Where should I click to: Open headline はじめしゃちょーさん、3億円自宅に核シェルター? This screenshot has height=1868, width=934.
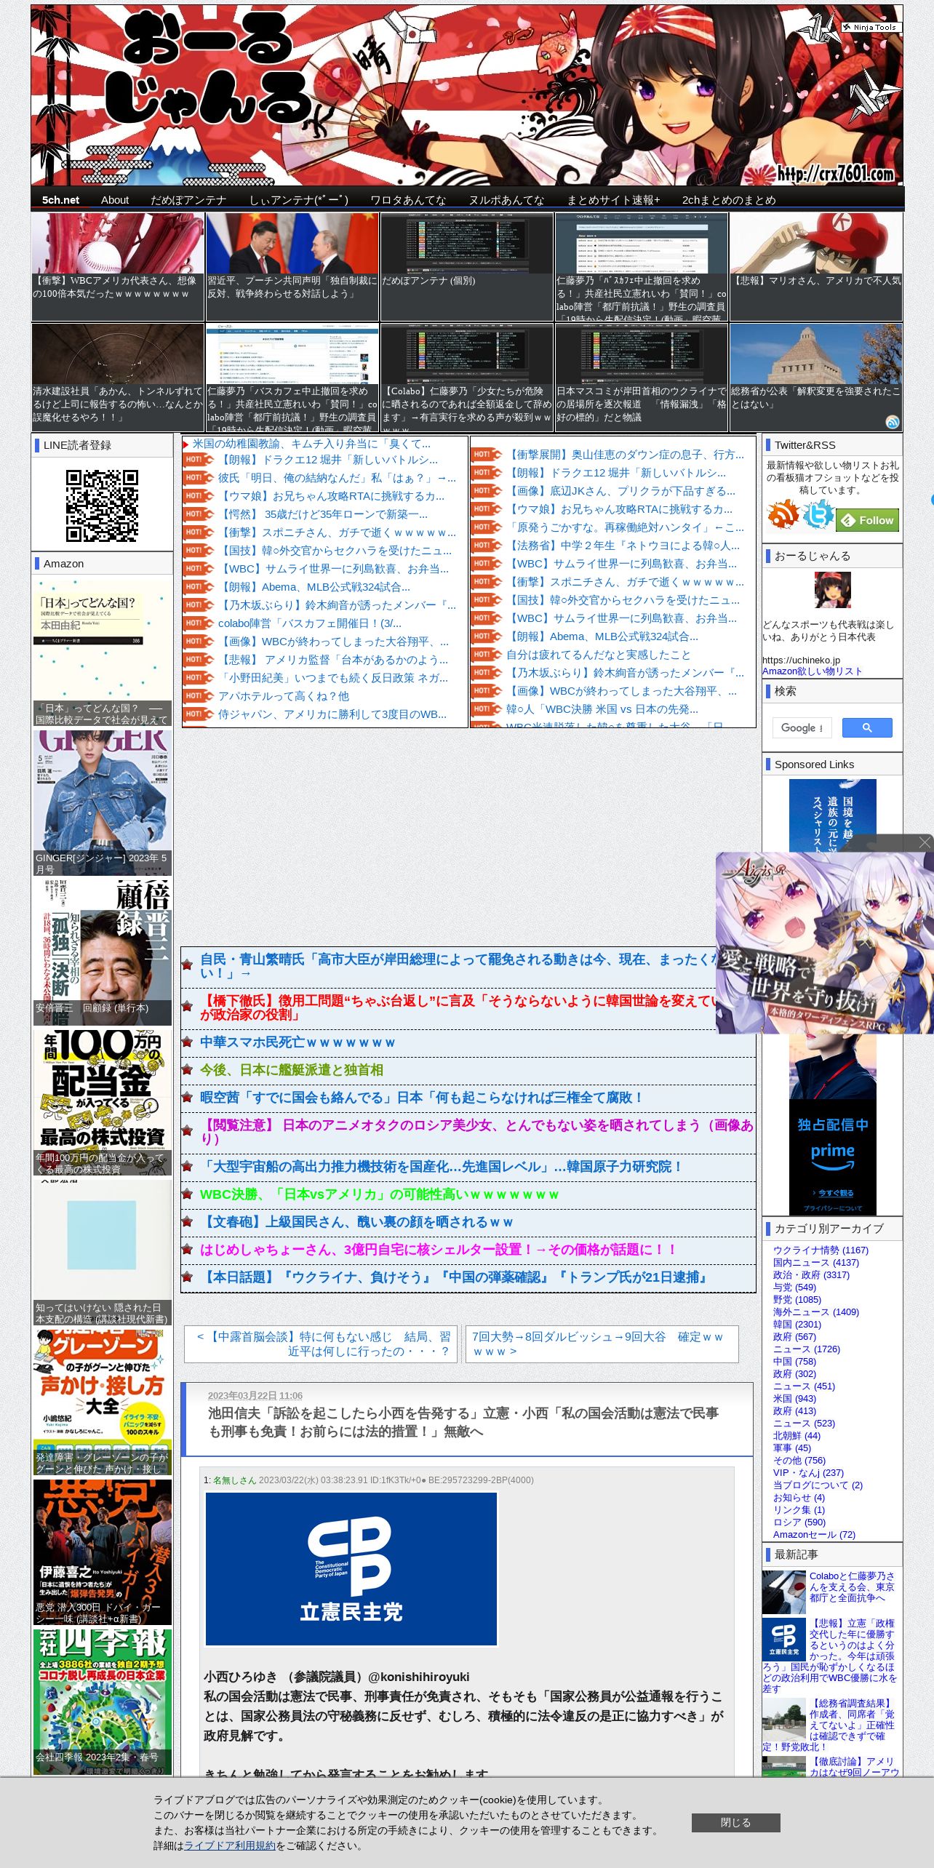point(439,1250)
